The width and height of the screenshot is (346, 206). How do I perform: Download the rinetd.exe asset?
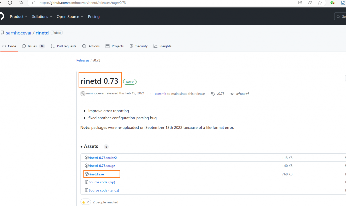[x=96, y=174]
